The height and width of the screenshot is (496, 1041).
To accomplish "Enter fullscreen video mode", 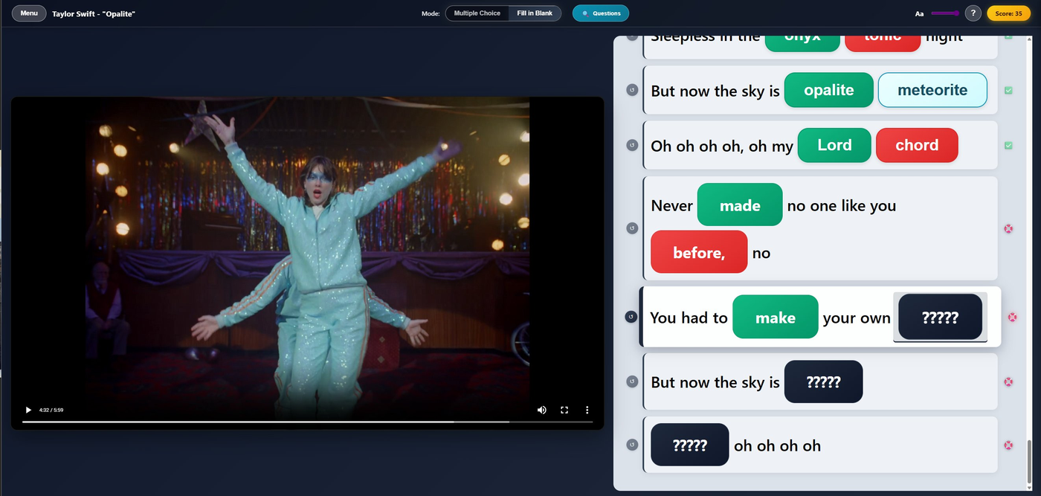I will 564,410.
